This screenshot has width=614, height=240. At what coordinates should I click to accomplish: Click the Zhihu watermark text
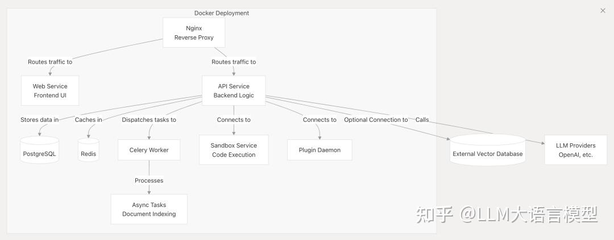point(507,214)
